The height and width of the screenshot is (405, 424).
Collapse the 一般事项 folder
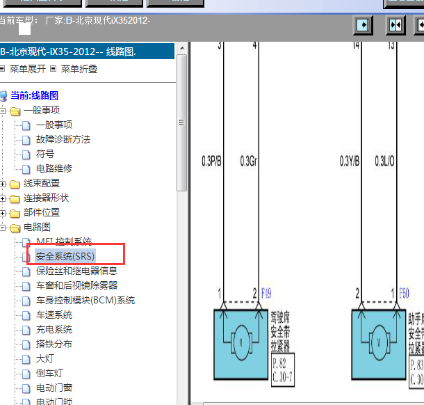pyautogui.click(x=3, y=111)
